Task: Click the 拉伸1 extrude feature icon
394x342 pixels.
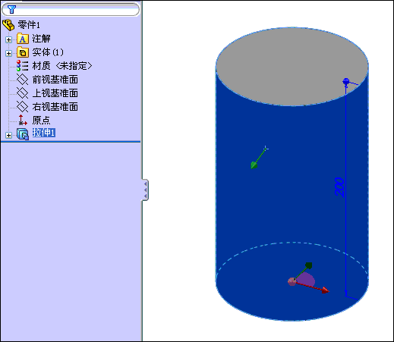Action: tap(23, 133)
